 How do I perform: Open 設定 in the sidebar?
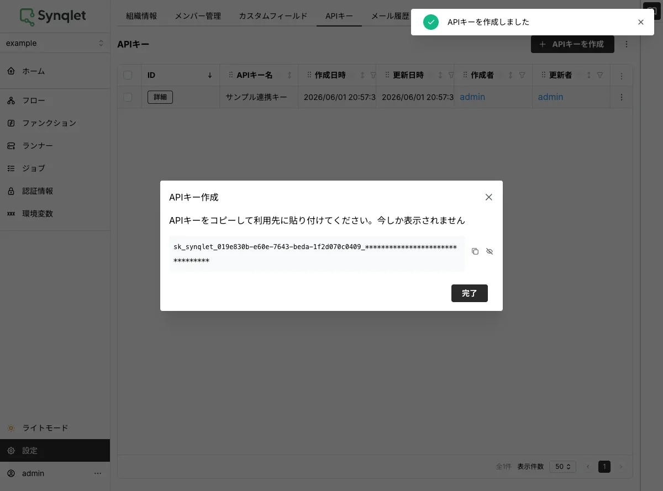[55, 451]
